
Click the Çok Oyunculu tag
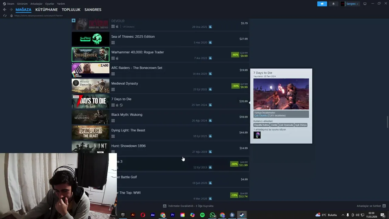pos(286,125)
